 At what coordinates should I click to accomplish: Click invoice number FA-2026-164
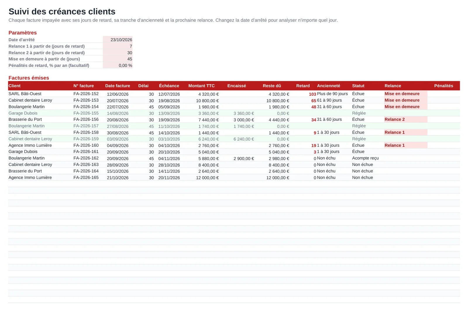pyautogui.click(x=86, y=171)
